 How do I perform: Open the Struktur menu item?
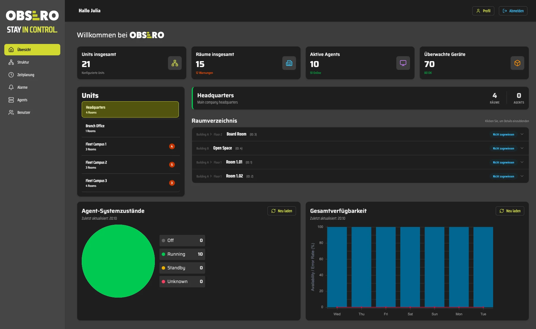[x=32, y=62]
